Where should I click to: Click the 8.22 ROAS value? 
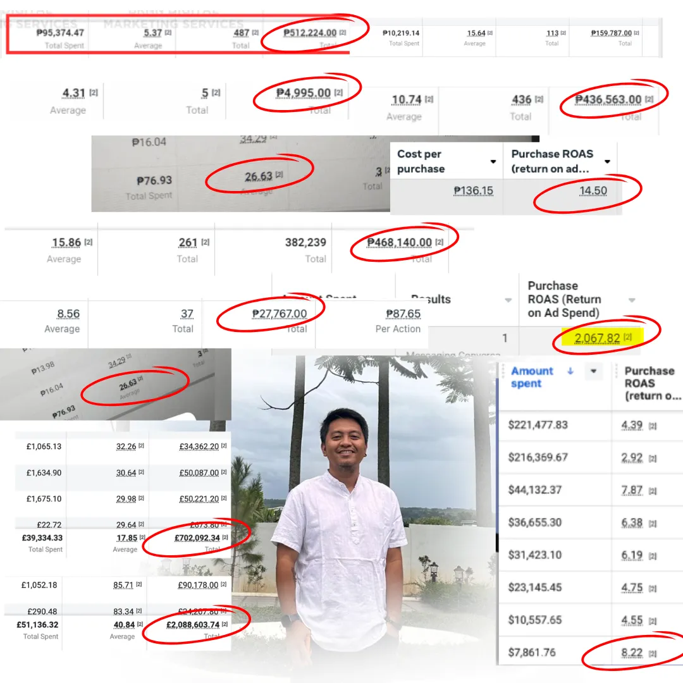632,653
